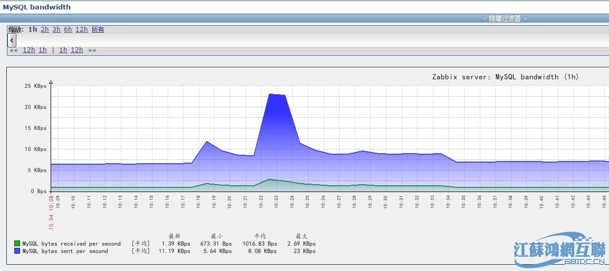609x271 pixels.
Task: Select the current 1h zoom option
Action: point(33,29)
